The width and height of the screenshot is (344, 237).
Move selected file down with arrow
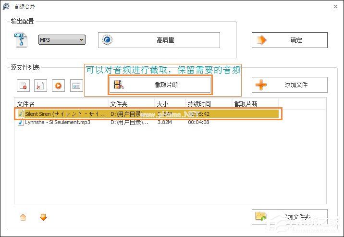click(43, 217)
